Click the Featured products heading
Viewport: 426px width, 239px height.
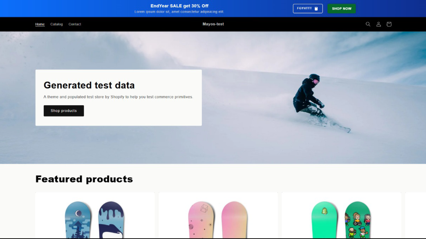pos(84,179)
